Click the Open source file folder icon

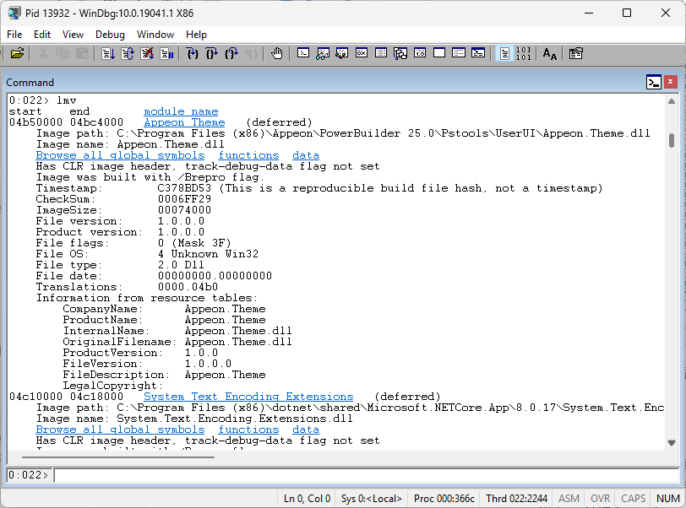point(17,53)
